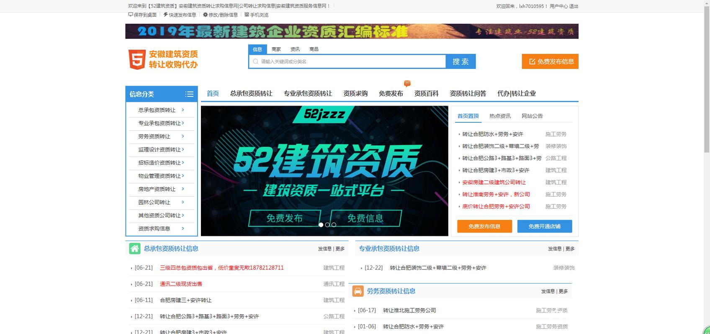
Task: Open 修改/删除信息 link
Action: [220, 15]
